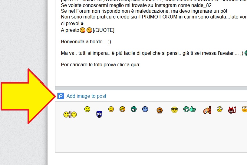This screenshot has height=165, width=247.
Task: Insert the green thumbs-up grin emoticon
Action: click(189, 110)
